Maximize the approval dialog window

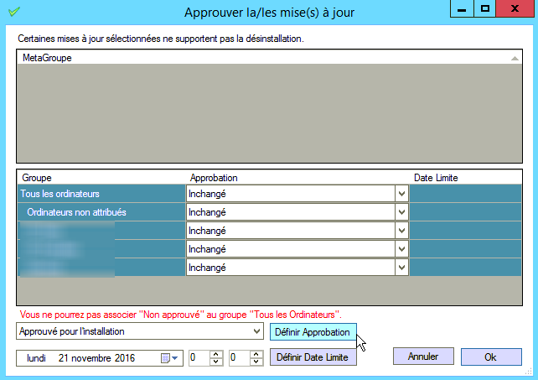tap(484, 8)
